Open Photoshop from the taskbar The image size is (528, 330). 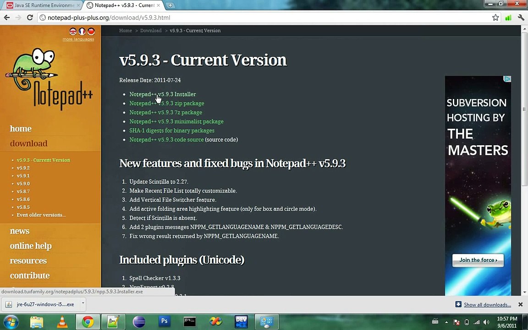tap(165, 322)
